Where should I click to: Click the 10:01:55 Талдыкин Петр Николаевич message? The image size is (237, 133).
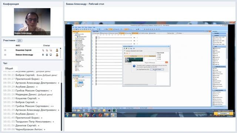(29, 122)
